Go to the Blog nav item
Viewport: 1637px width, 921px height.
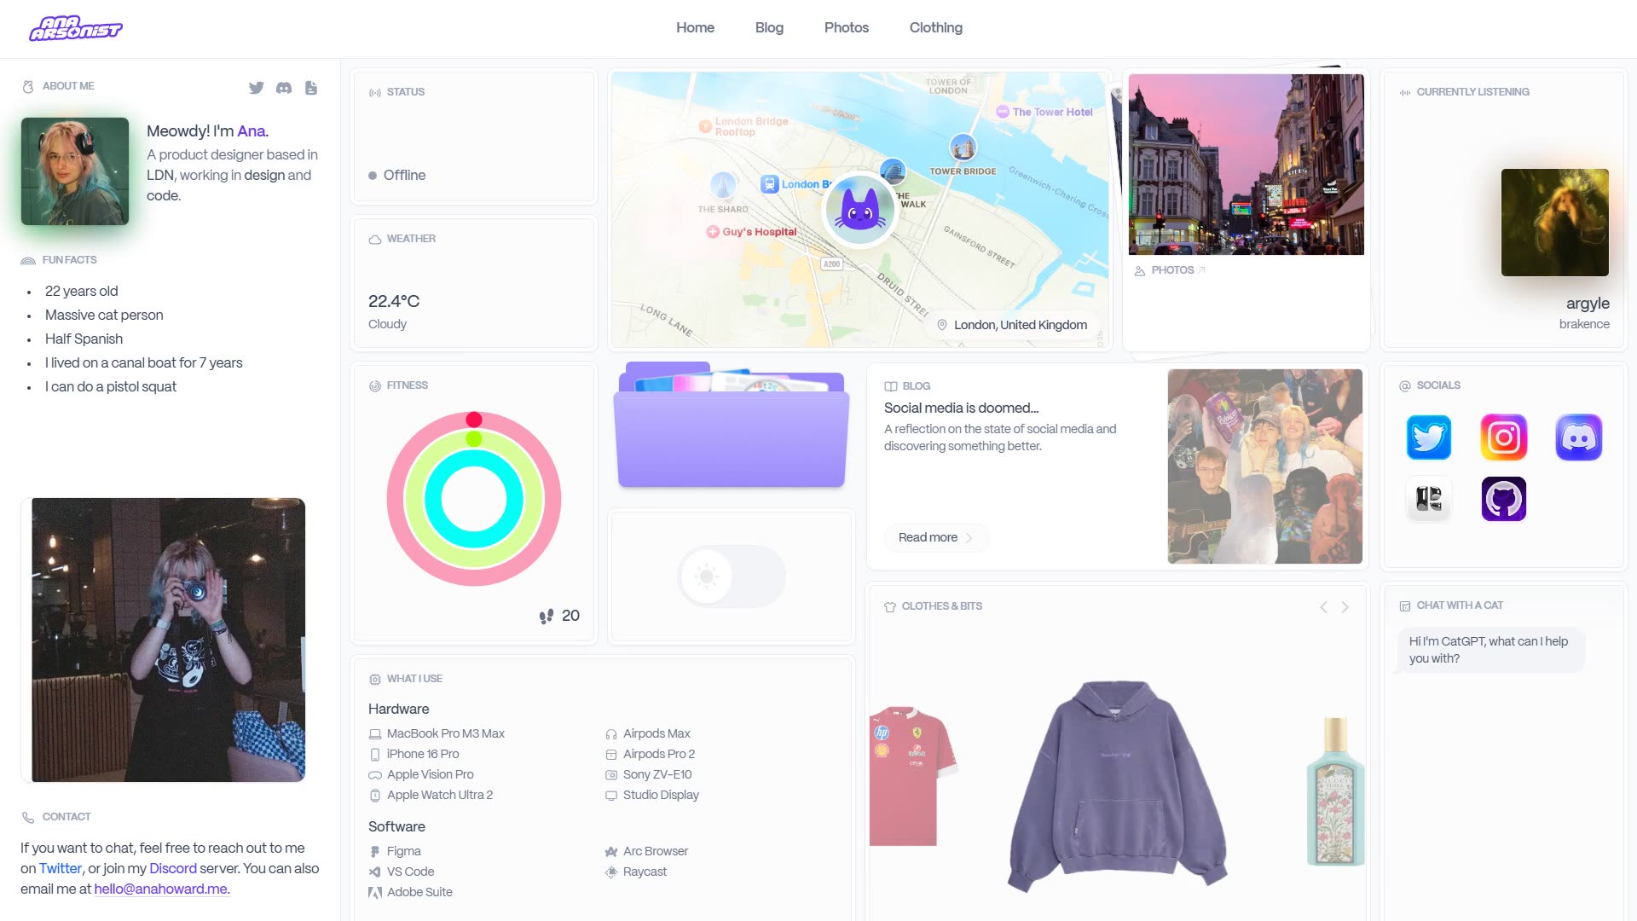coord(769,27)
